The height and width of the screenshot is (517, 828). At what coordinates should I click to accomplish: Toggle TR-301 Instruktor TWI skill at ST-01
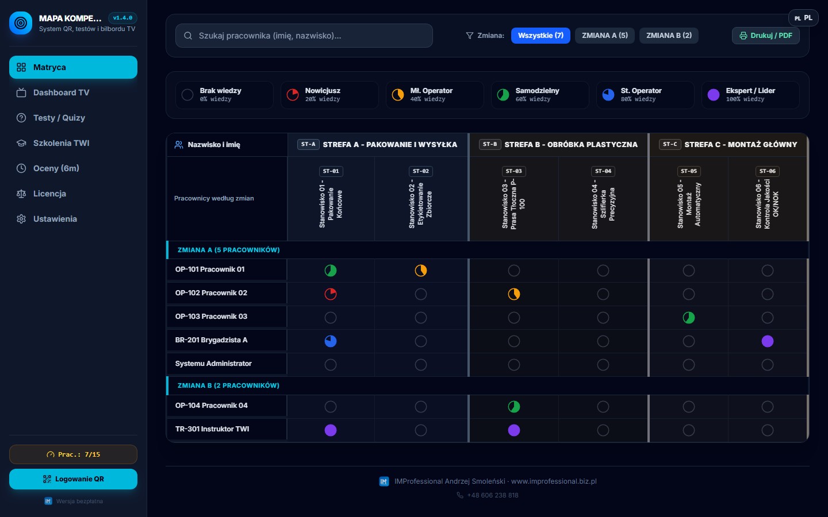(x=331, y=430)
